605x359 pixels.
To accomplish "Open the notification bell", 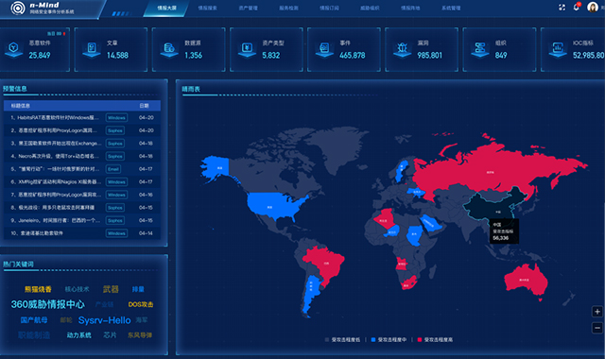I will point(577,7).
